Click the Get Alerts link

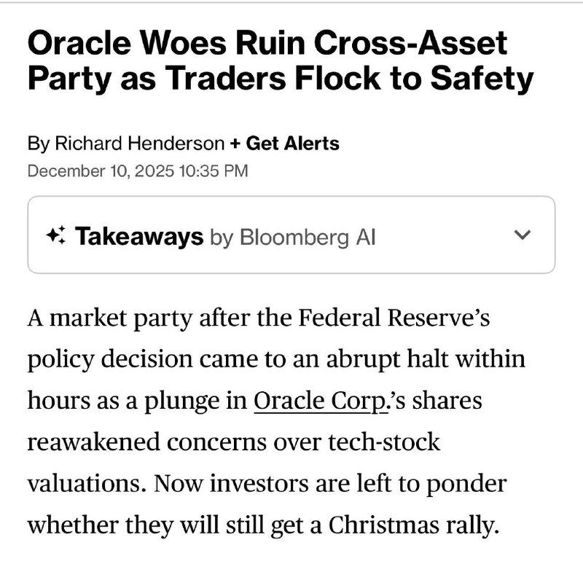click(x=292, y=144)
